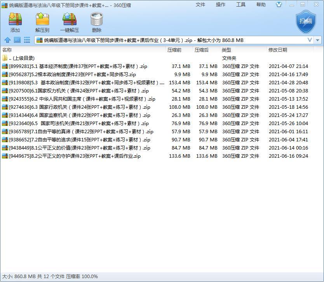The width and height of the screenshot is (324, 282).
Task: Open the 帮助 menu
Action: coord(261,5)
